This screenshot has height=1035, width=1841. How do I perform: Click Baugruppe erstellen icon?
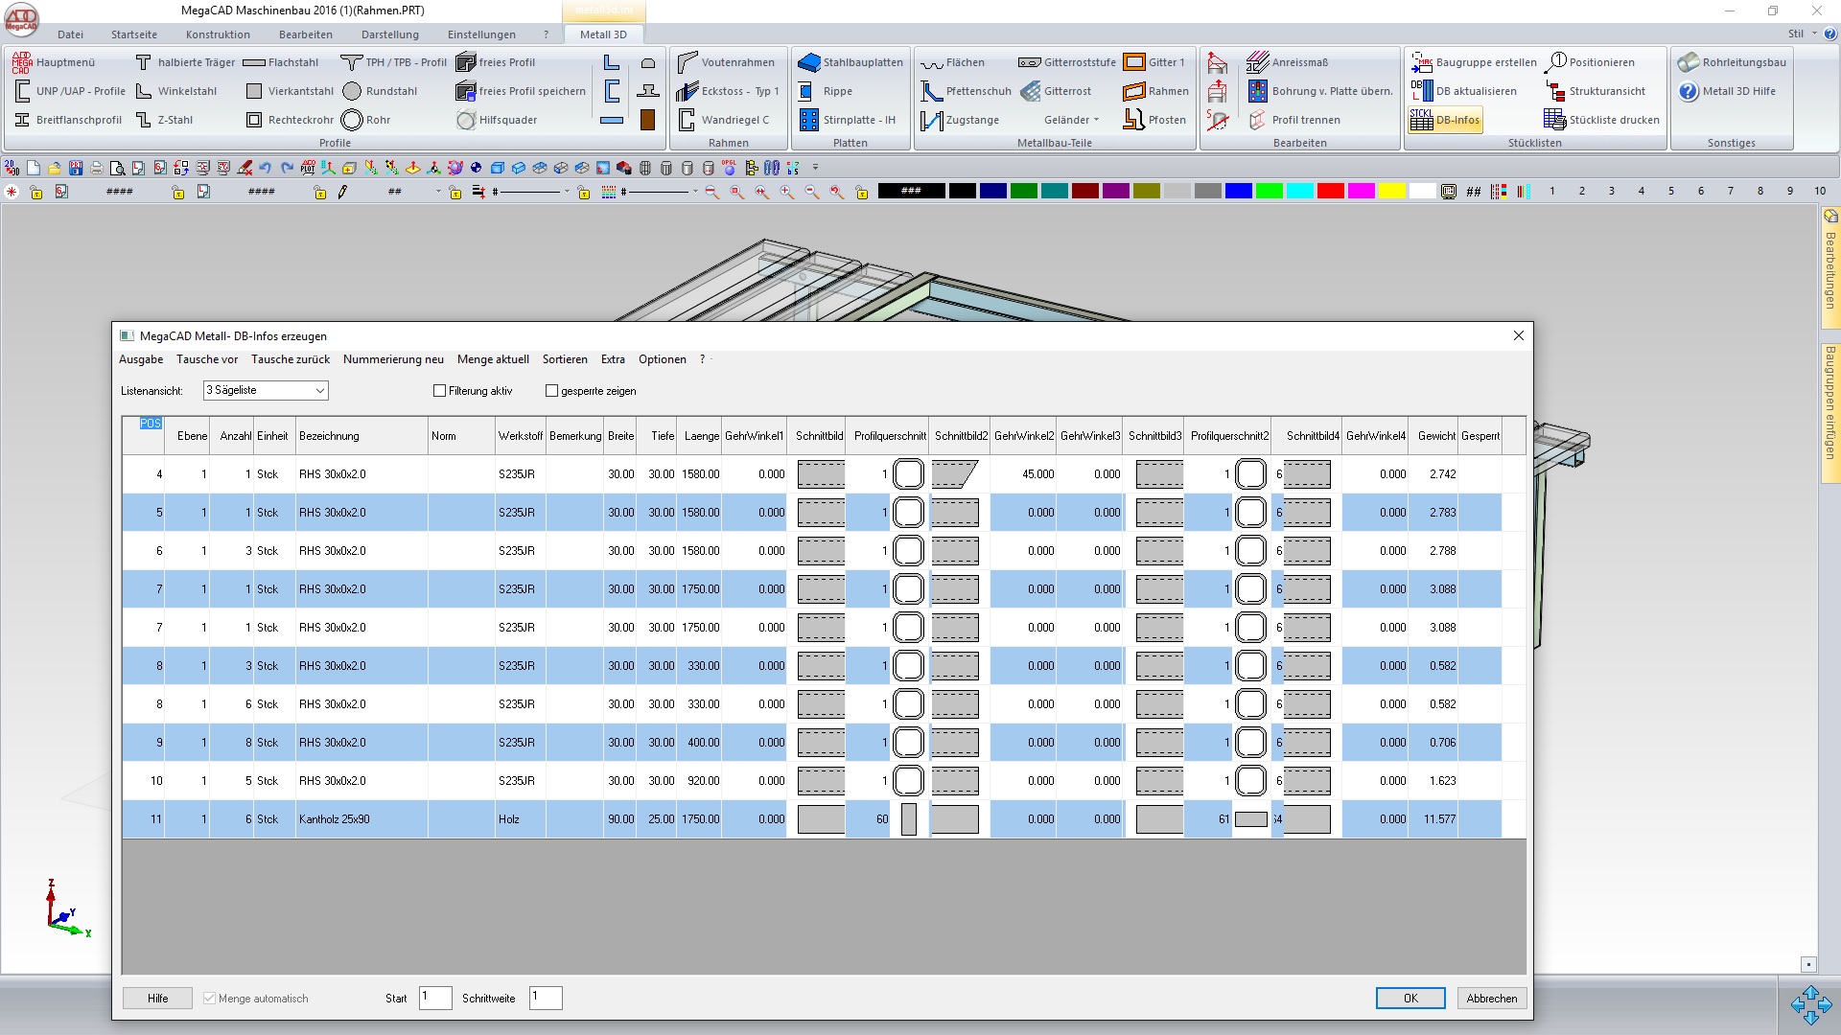(x=1421, y=62)
